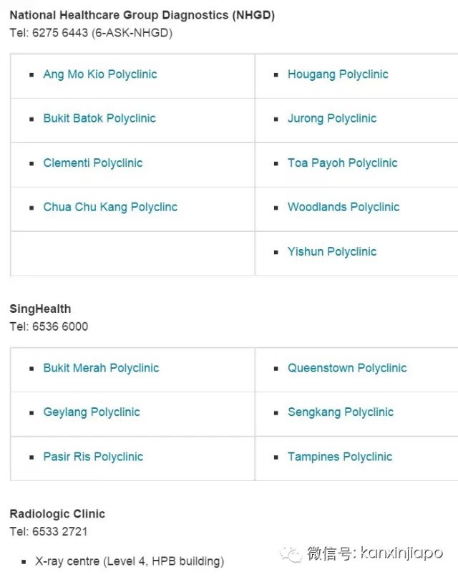Select the Bukit Merah Polyclinic link
458x577 pixels.
tap(101, 368)
